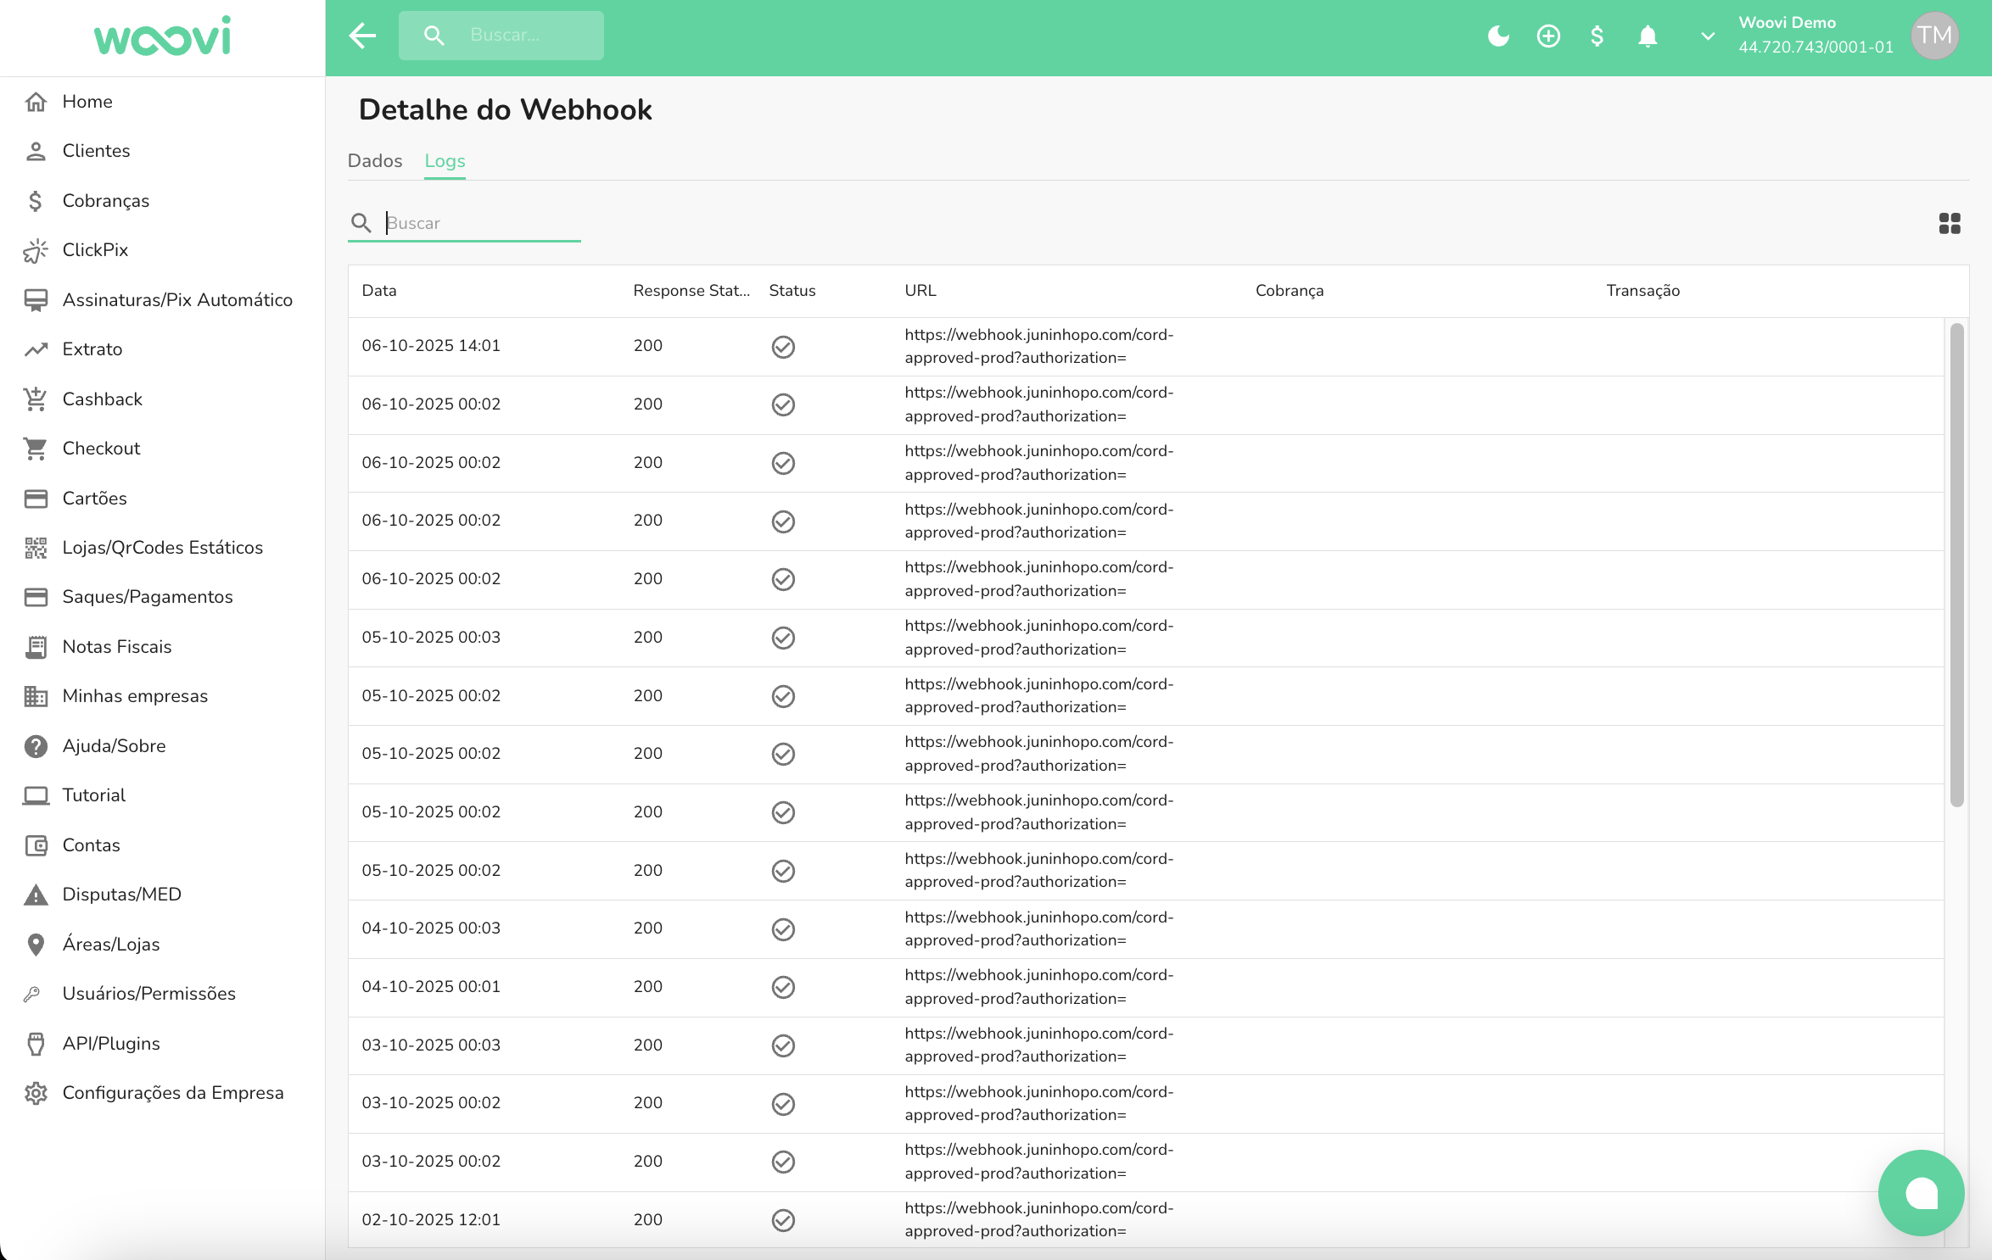Open notifications bell icon
1992x1260 pixels.
click(x=1648, y=36)
